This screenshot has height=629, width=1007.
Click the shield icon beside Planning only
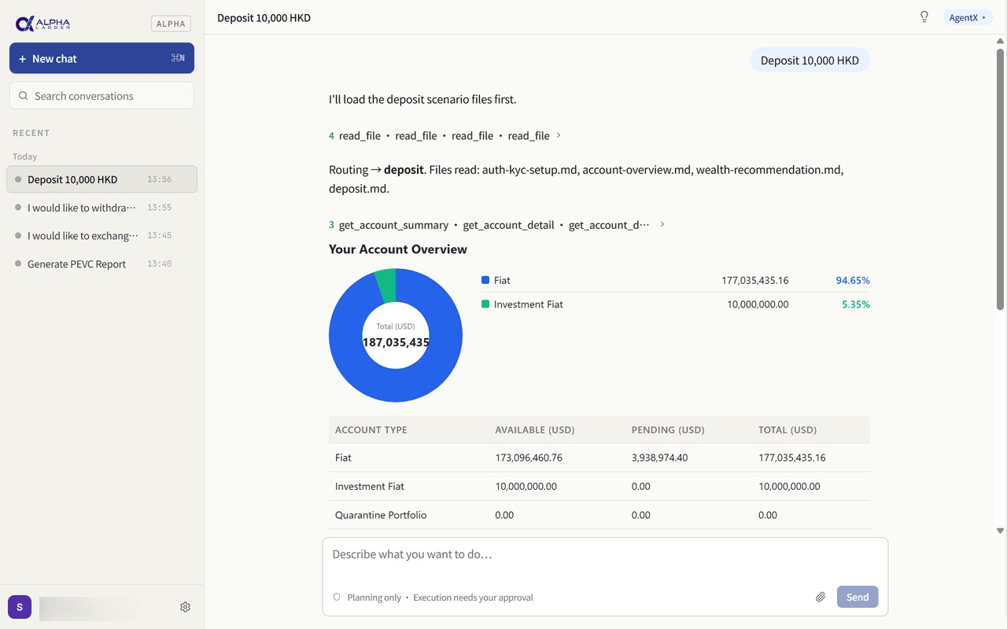pos(337,597)
